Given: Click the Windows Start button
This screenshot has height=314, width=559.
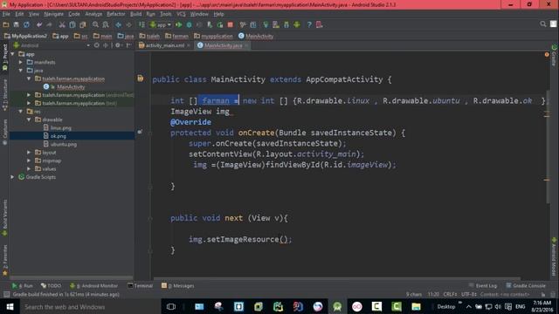Looking at the screenshot, I should pos(10,306).
